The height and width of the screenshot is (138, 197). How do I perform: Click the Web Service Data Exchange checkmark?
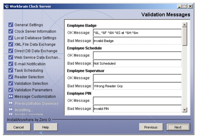pyautogui.click(x=11, y=57)
